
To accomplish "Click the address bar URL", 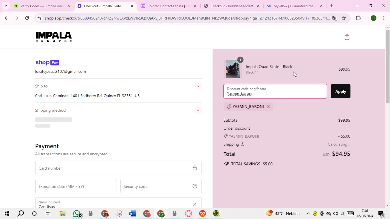I will coord(187,18).
